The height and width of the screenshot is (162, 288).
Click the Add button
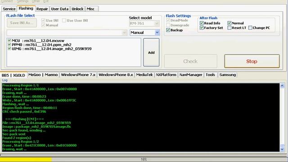pyautogui.click(x=151, y=53)
